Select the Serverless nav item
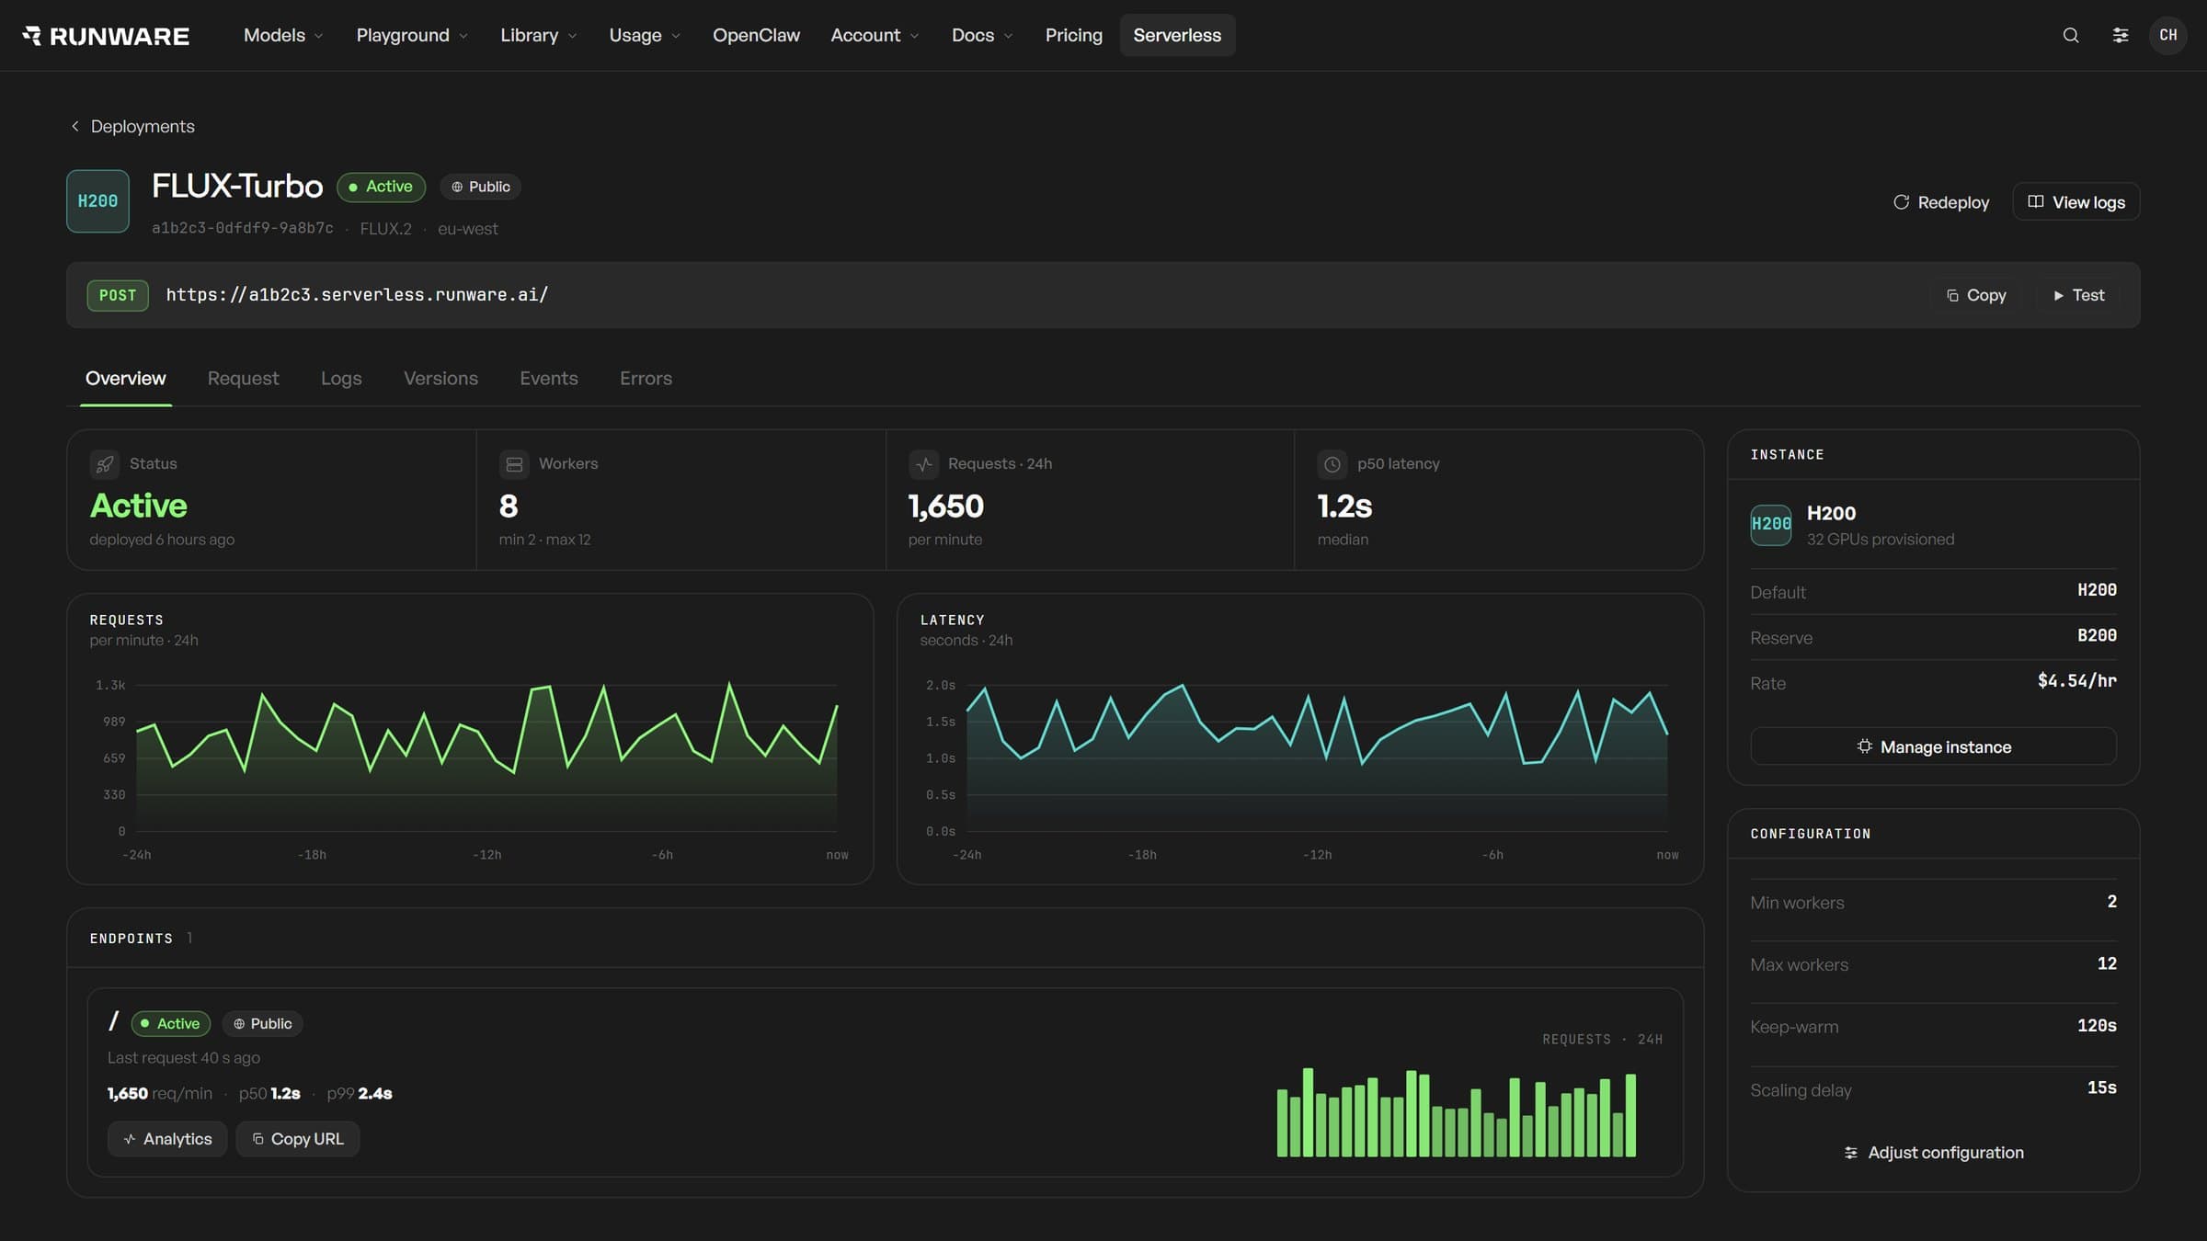The width and height of the screenshot is (2207, 1241). pos(1177,35)
